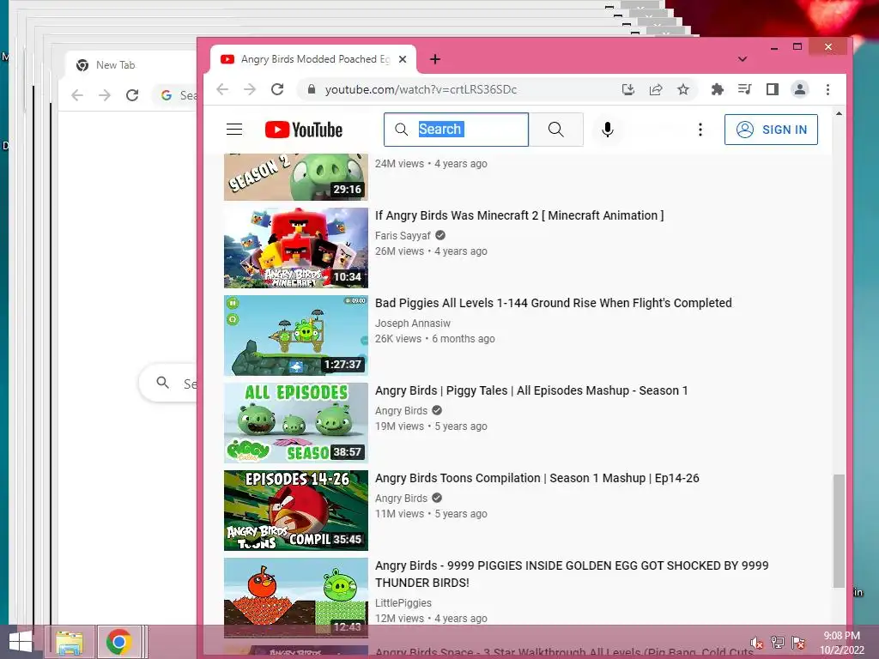Open Piggy Tales All Episodes Mashup title
Viewport: 879px width, 659px height.
click(531, 390)
